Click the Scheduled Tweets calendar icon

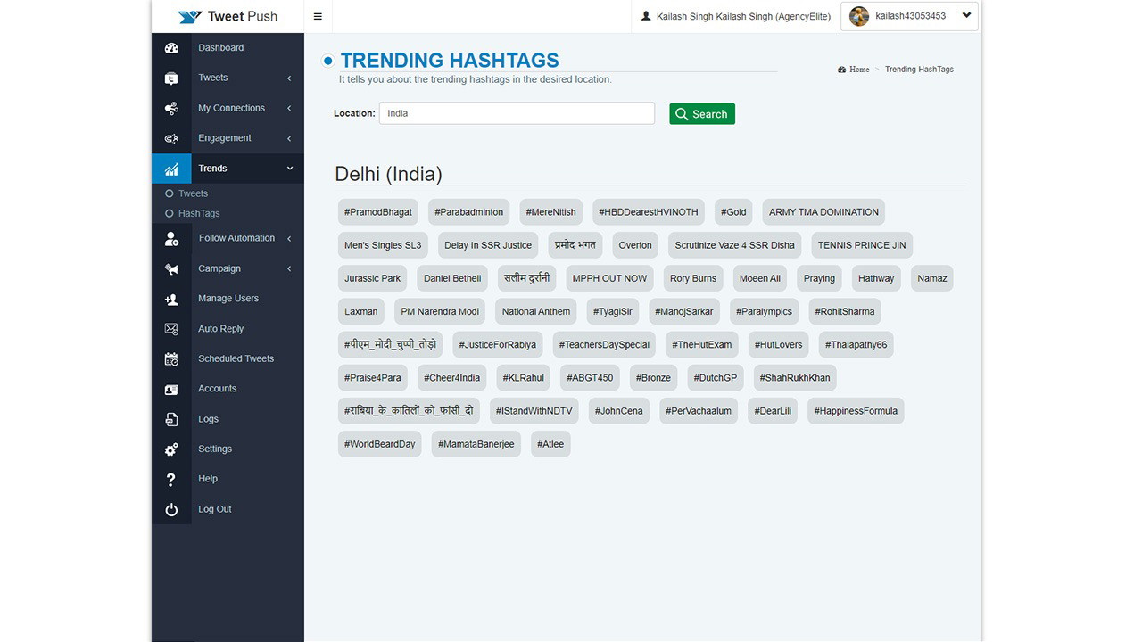[x=171, y=359]
